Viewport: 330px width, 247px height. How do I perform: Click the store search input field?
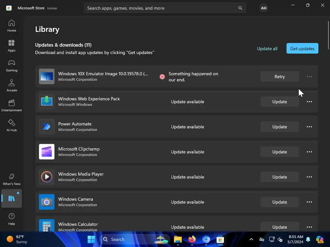coord(165,8)
